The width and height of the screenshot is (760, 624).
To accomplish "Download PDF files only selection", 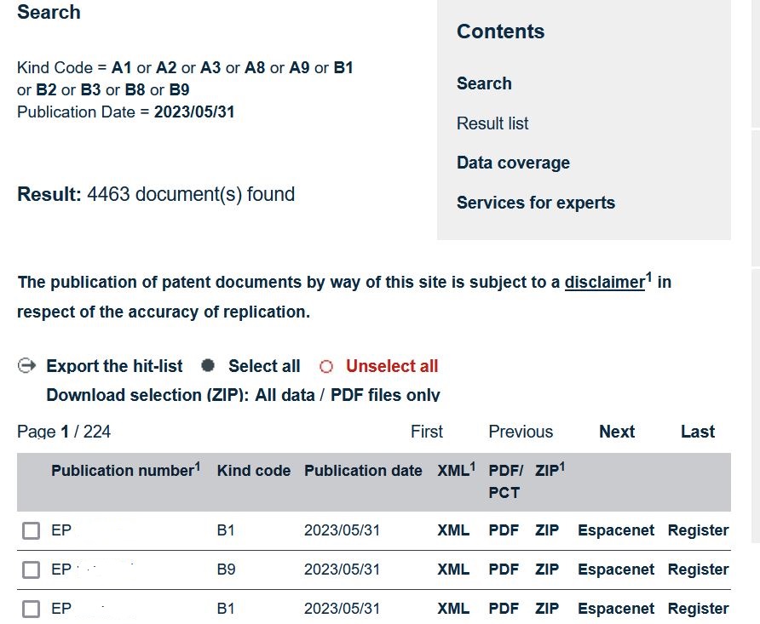I will [x=385, y=394].
